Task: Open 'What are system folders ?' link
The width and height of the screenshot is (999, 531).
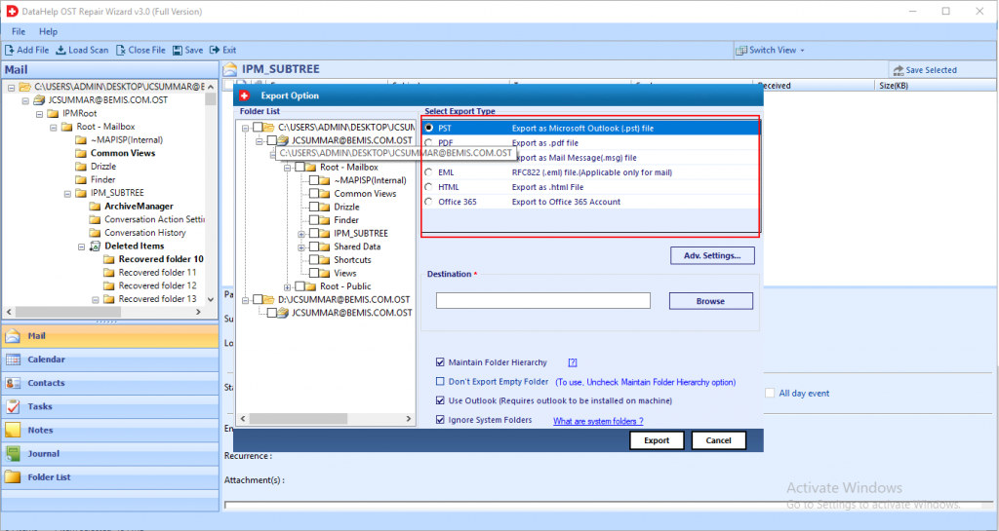Action: point(598,421)
